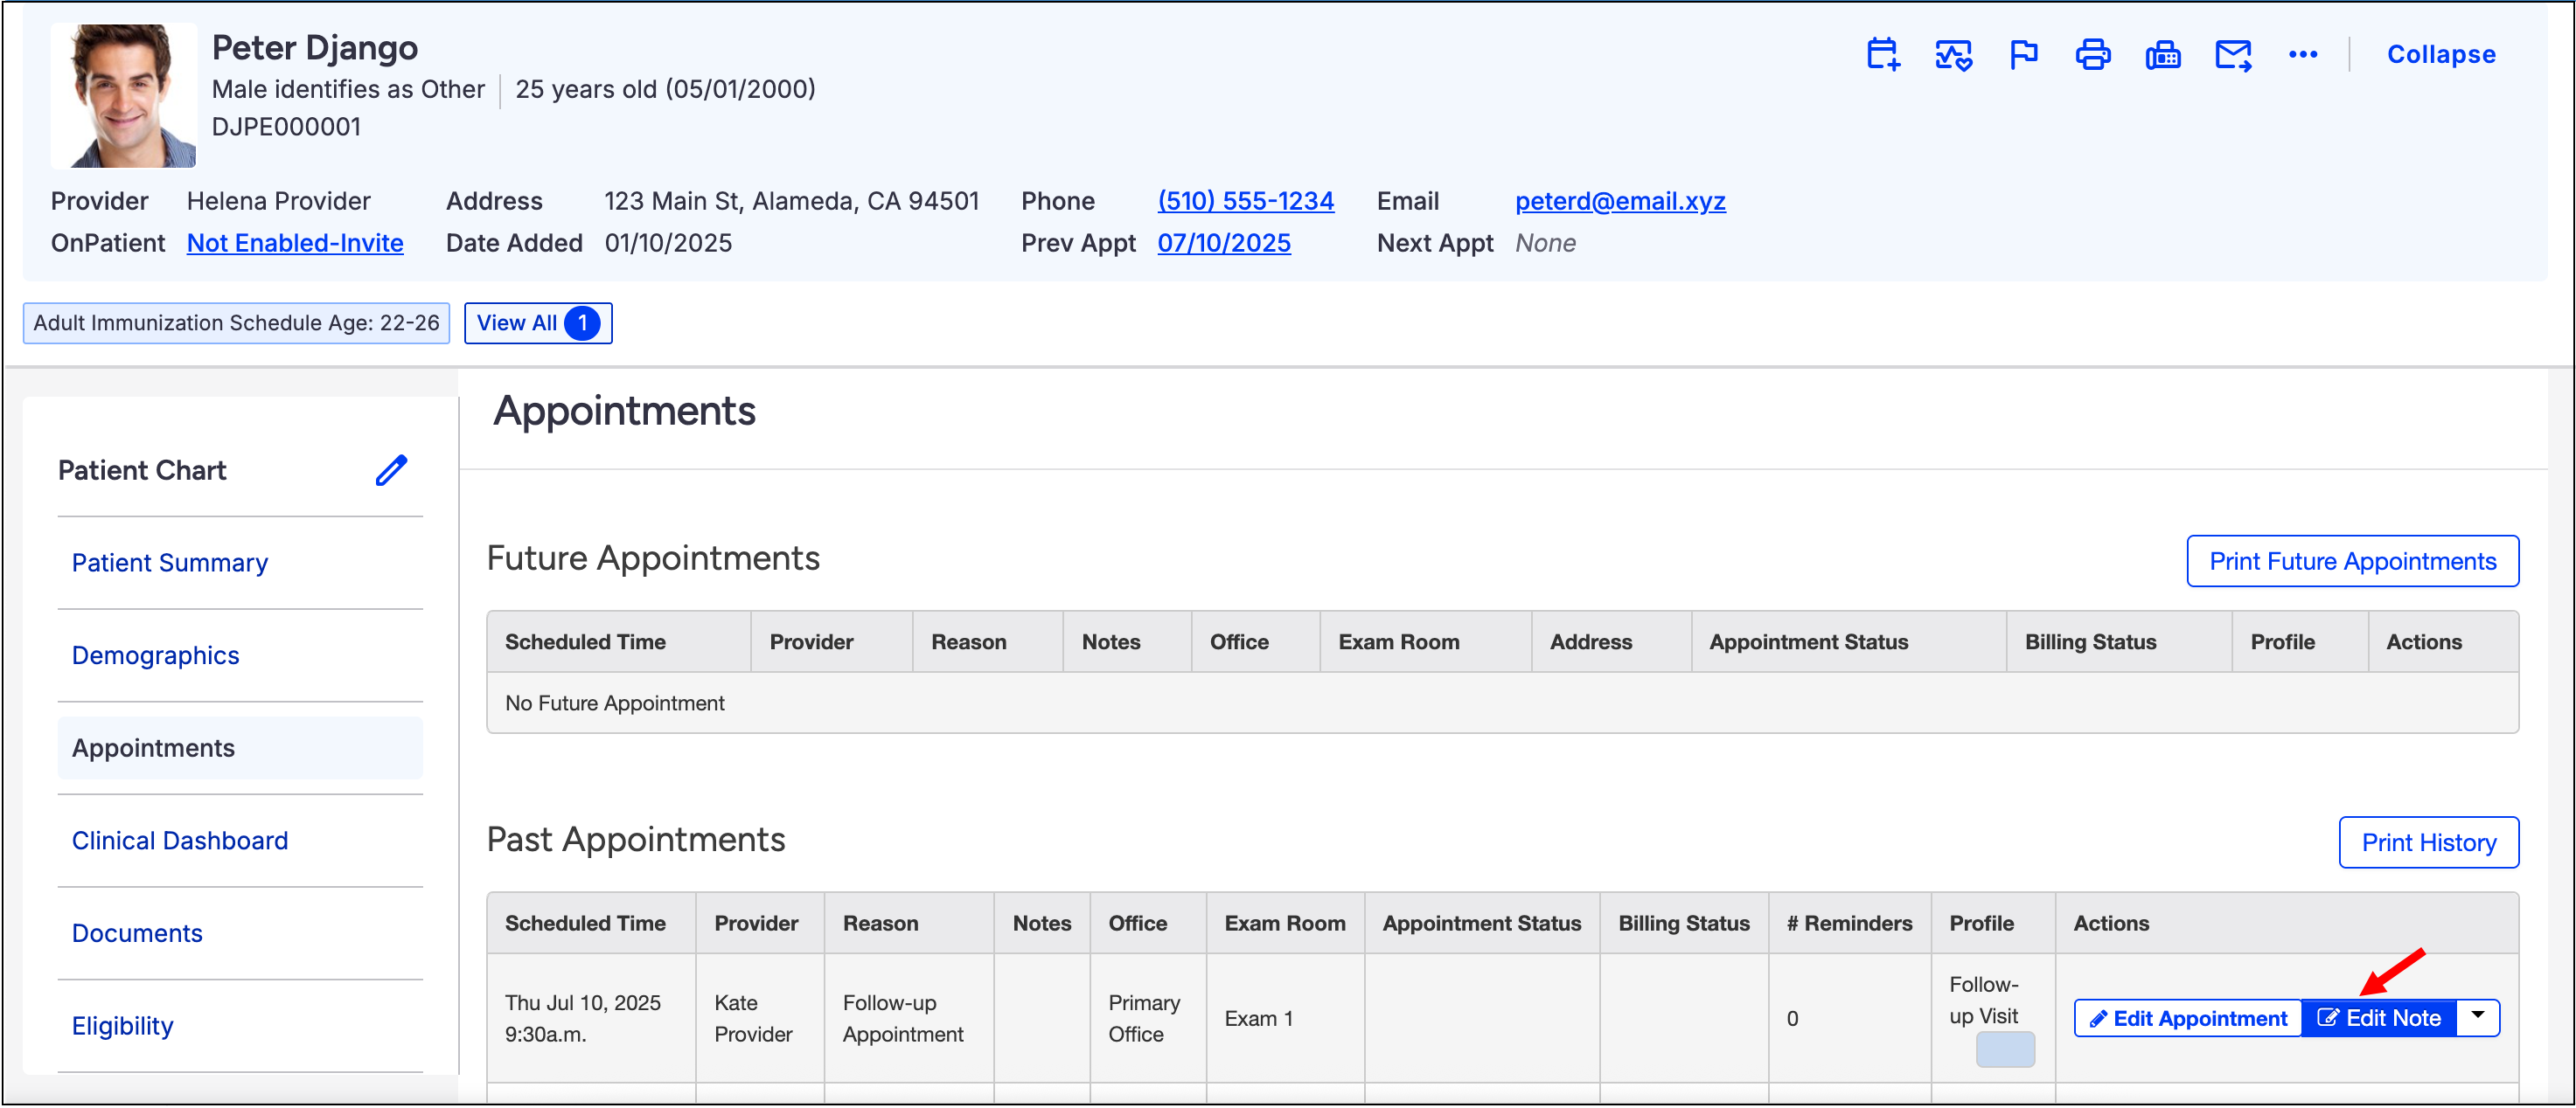
Task: Open Patient Summary in the sidebar
Action: tap(170, 563)
